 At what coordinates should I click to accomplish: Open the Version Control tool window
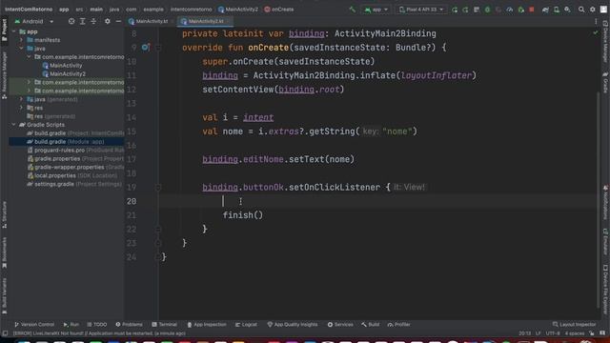point(34,324)
